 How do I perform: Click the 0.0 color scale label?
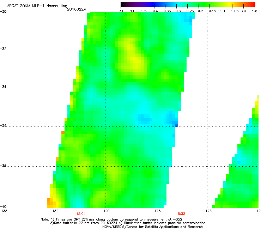click(243, 11)
